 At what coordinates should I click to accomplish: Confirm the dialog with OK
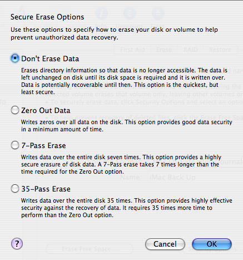tap(212, 244)
